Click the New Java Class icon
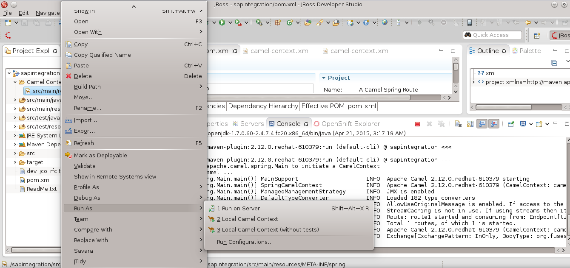 click(290, 22)
